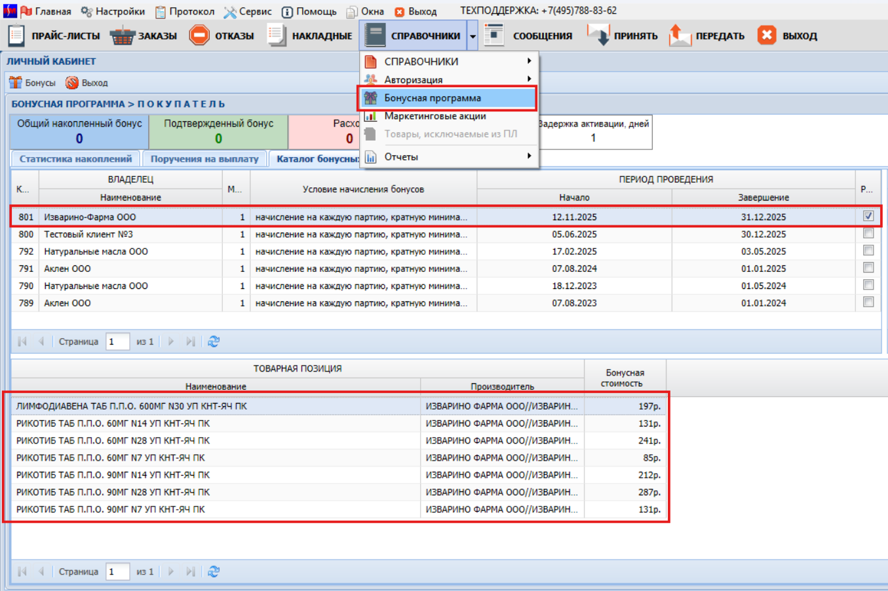
Task: Open Отказы via the stop-sign icon
Action: pyautogui.click(x=199, y=35)
